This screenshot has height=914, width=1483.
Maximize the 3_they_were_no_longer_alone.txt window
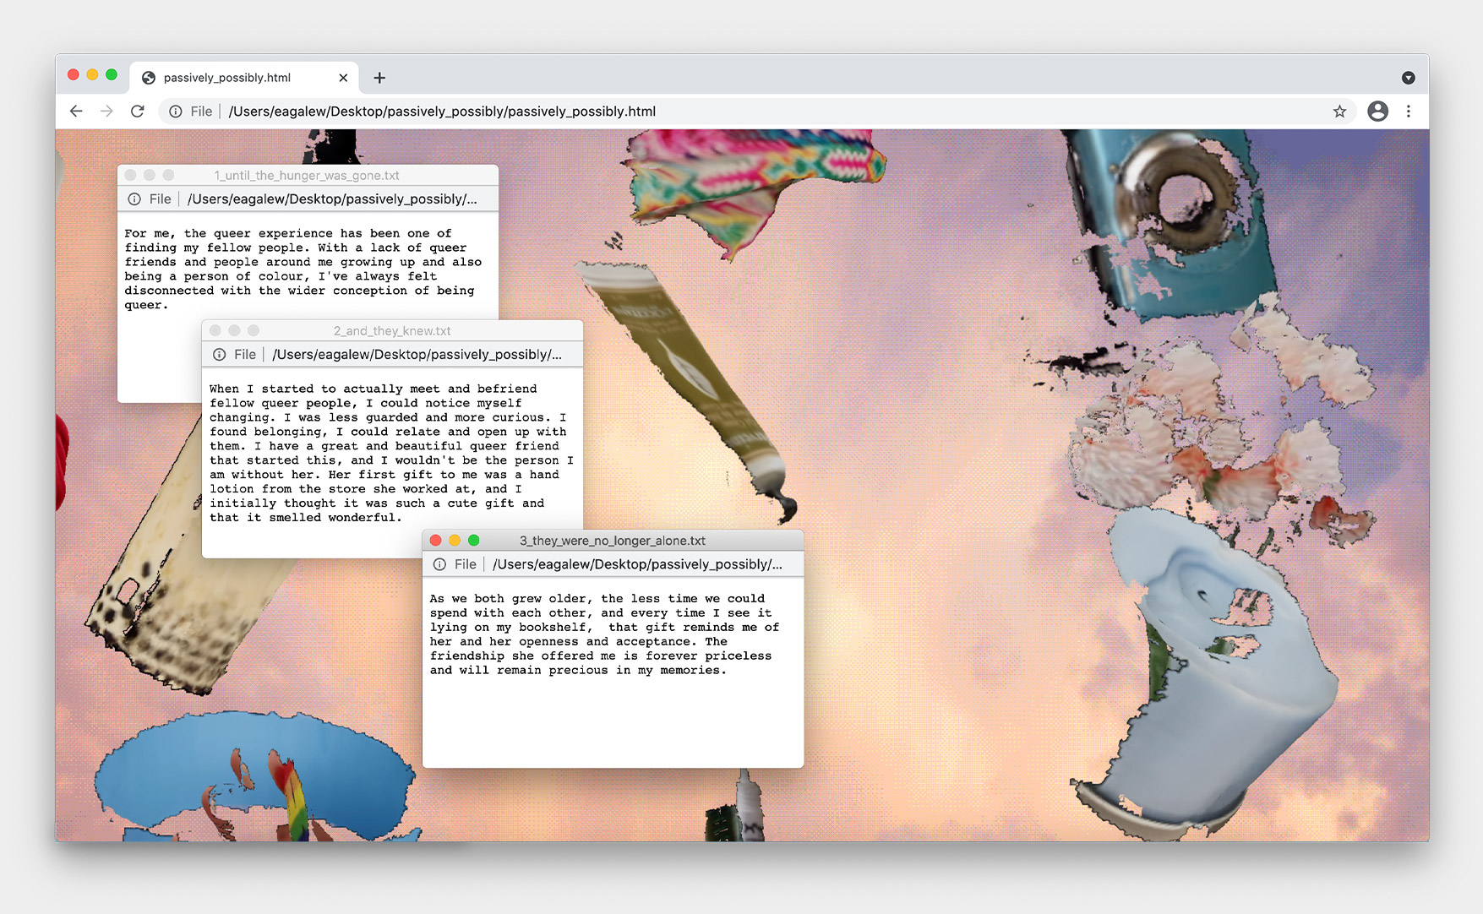474,541
